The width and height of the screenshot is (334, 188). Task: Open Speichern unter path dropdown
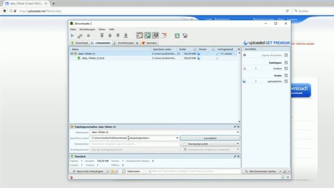tap(177, 138)
